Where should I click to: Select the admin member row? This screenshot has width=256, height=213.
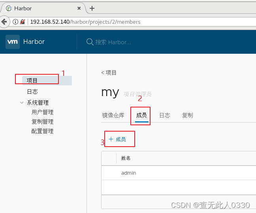(179, 173)
